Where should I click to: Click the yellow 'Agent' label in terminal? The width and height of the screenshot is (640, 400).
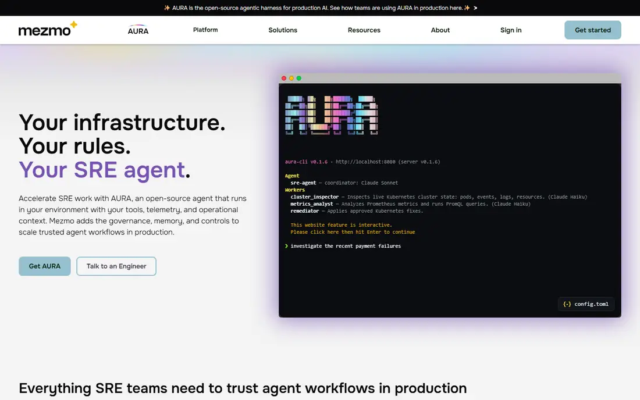tap(292, 176)
